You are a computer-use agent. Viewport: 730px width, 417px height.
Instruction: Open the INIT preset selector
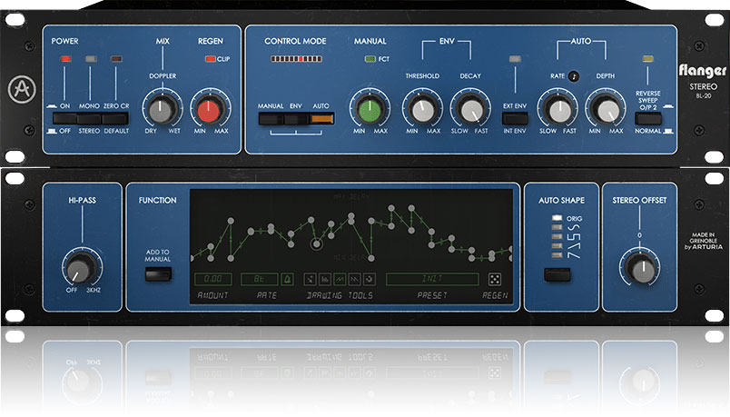(432, 279)
